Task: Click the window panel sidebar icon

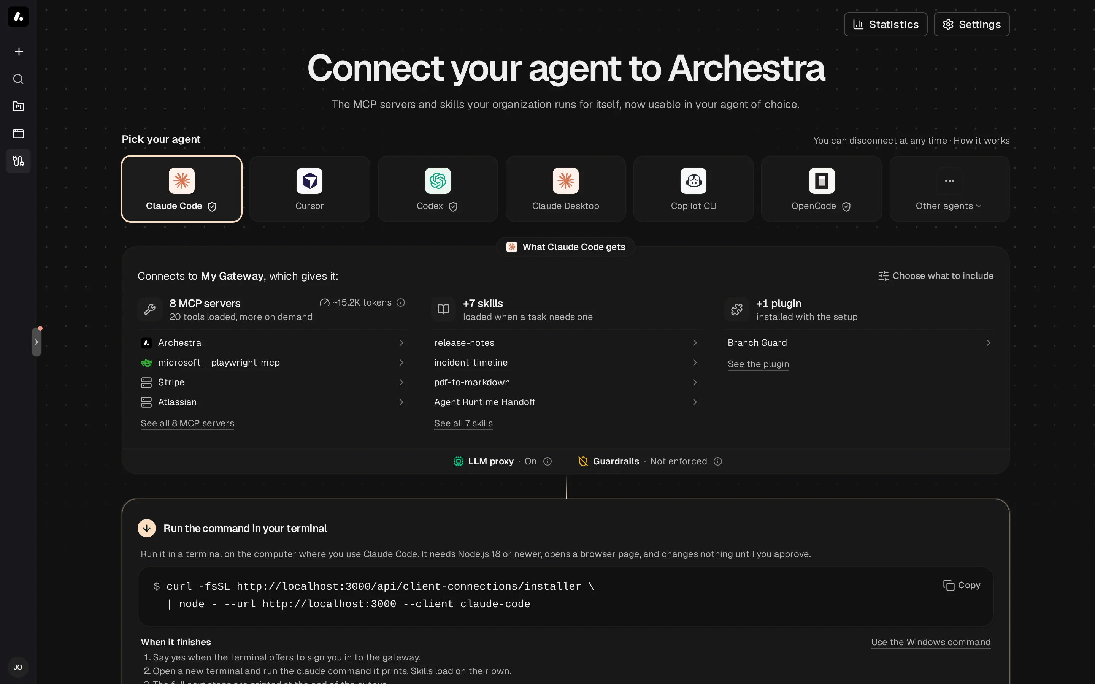Action: (18, 133)
